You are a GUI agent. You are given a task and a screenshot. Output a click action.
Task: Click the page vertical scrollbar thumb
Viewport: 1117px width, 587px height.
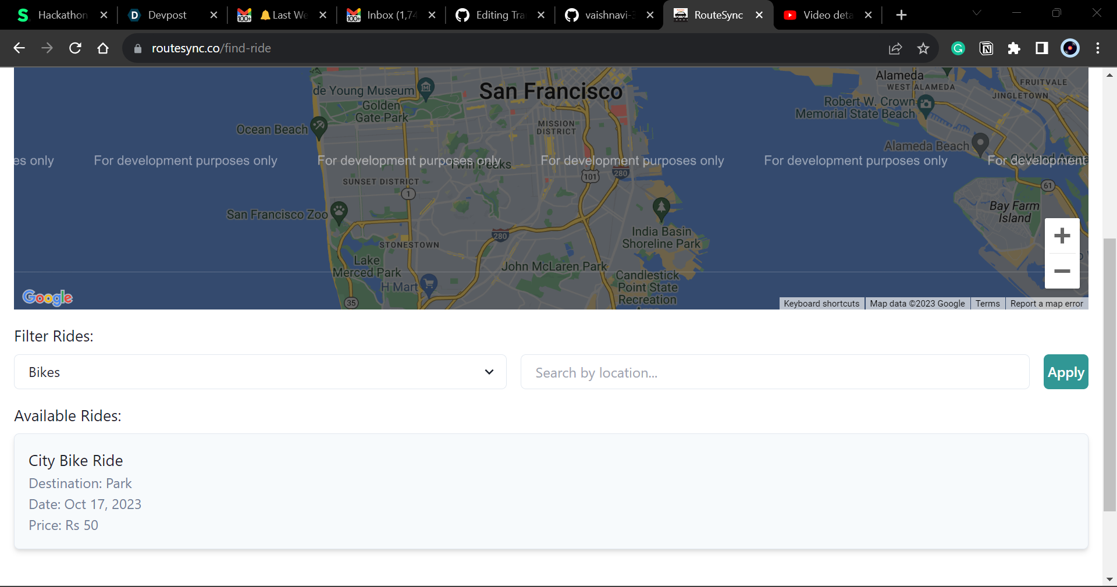pos(1109,375)
